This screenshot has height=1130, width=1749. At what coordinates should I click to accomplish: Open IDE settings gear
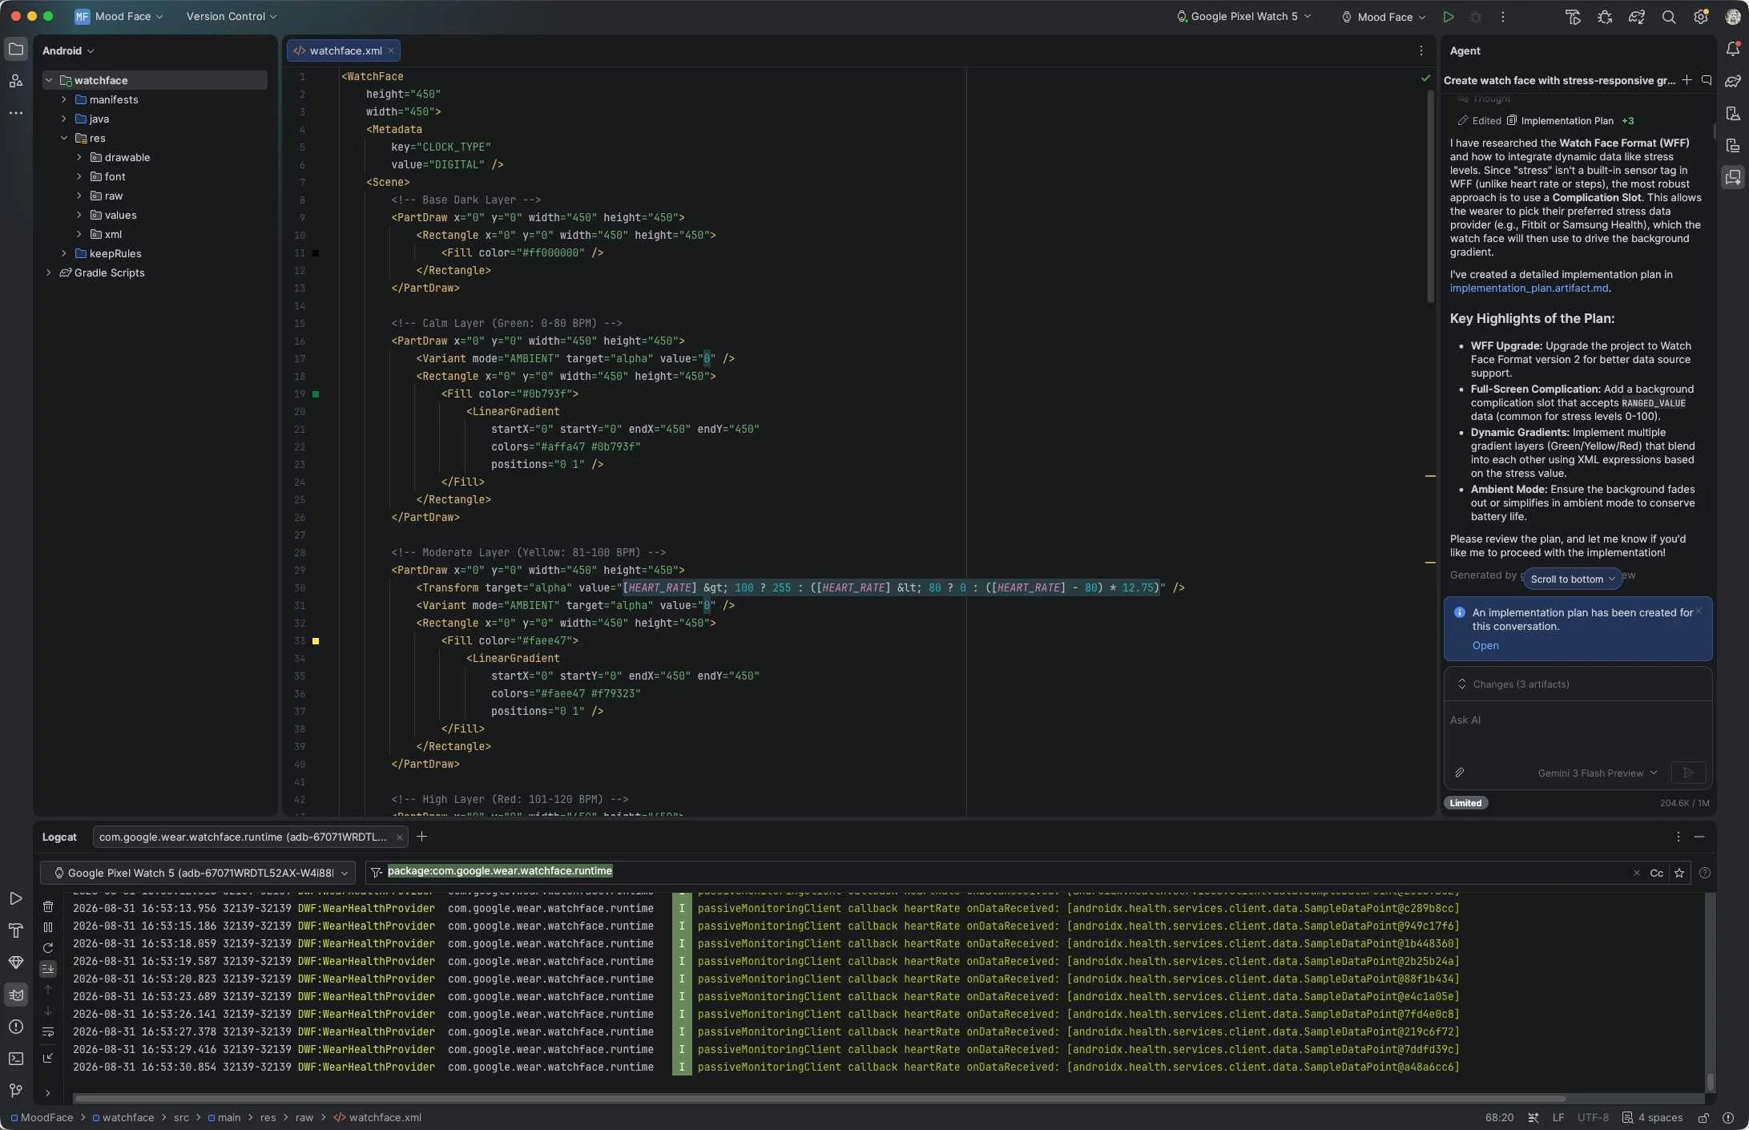click(1701, 17)
